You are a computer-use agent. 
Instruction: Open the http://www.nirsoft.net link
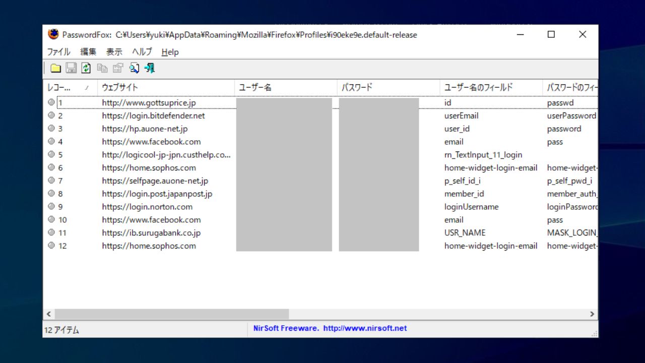point(365,328)
